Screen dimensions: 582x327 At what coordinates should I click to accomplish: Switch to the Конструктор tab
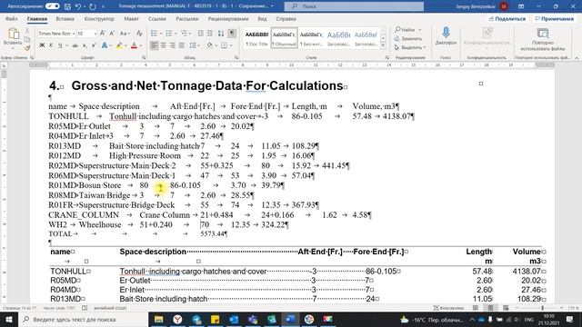(x=99, y=18)
